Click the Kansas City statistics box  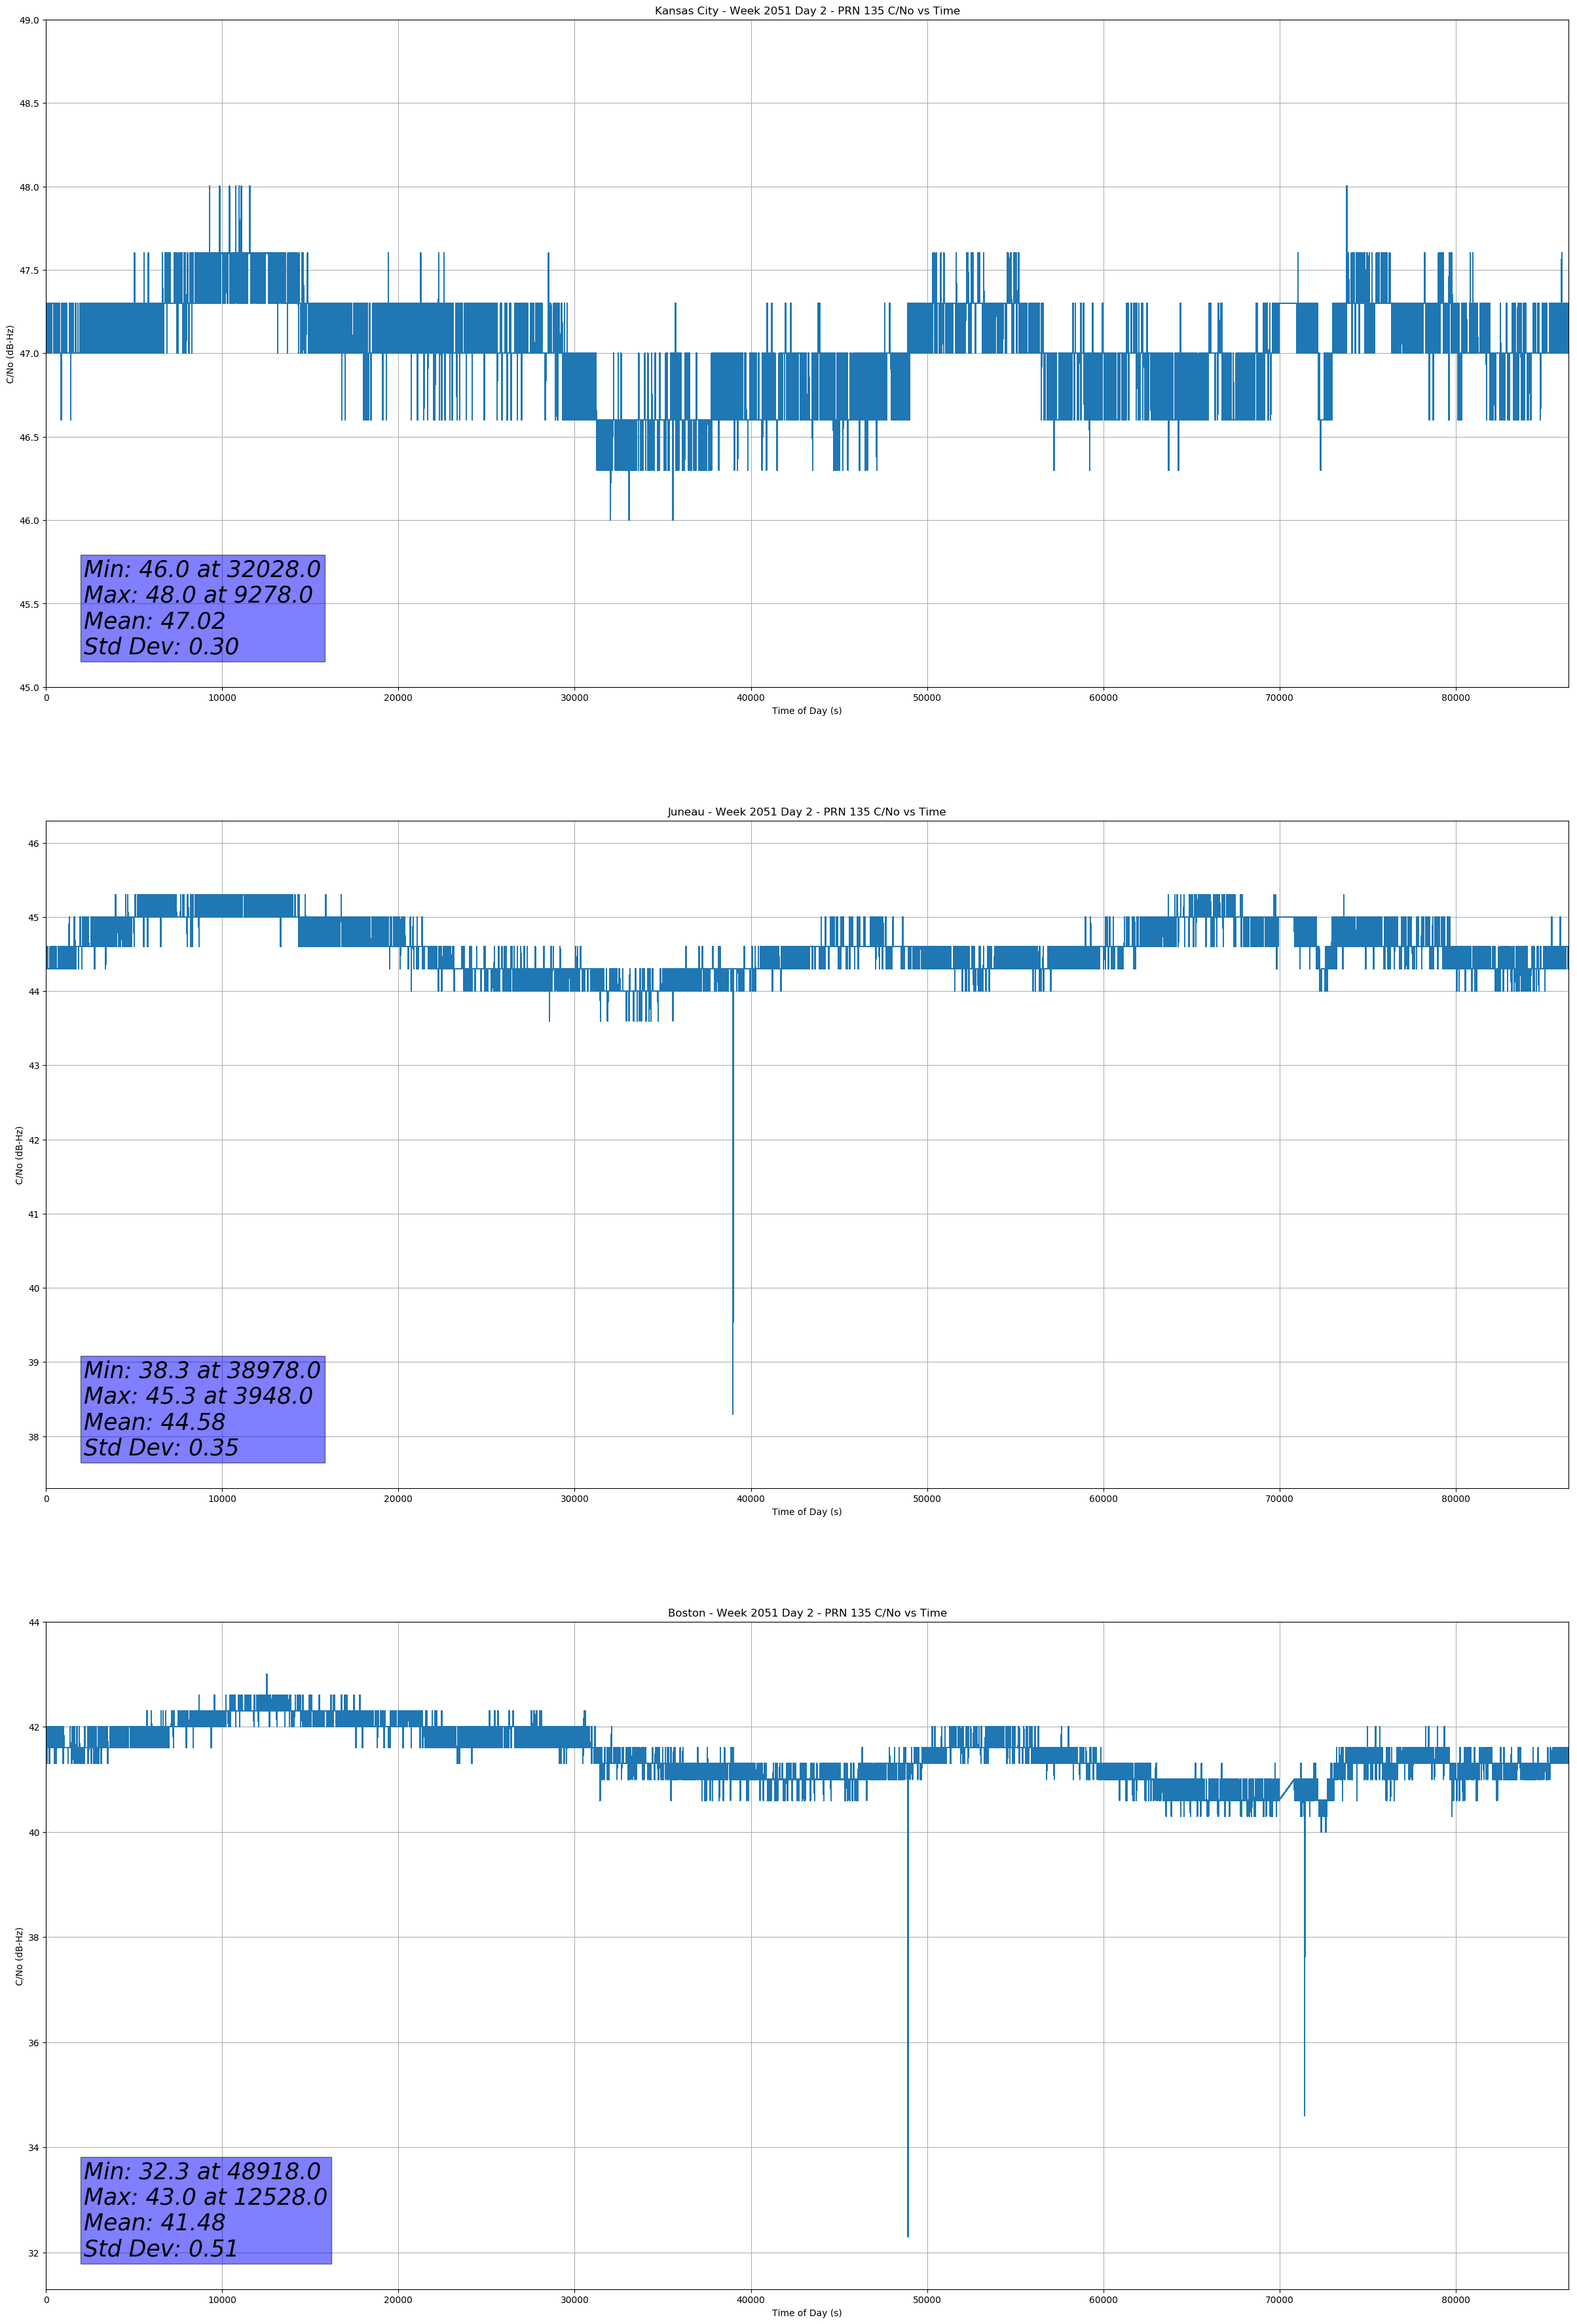[x=202, y=608]
